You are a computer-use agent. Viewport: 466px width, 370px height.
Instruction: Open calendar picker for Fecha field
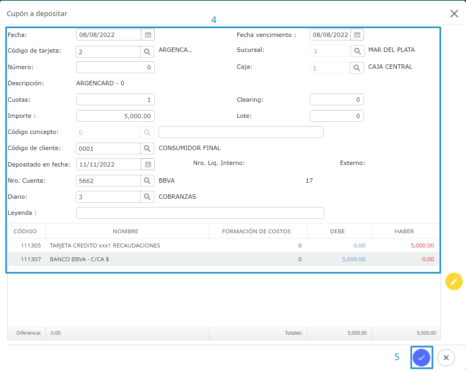148,35
